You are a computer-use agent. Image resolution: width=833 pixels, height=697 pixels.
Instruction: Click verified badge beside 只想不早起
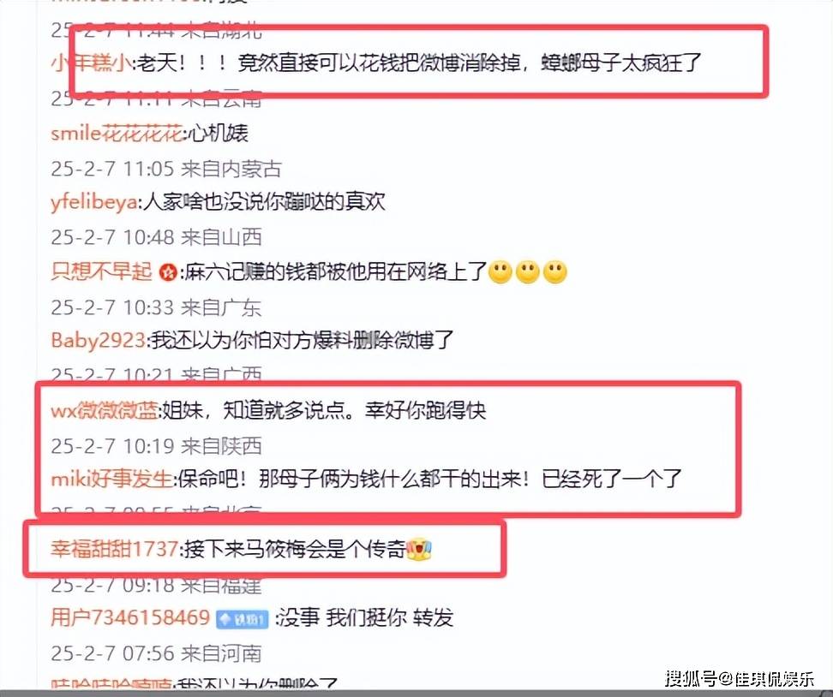(x=169, y=272)
